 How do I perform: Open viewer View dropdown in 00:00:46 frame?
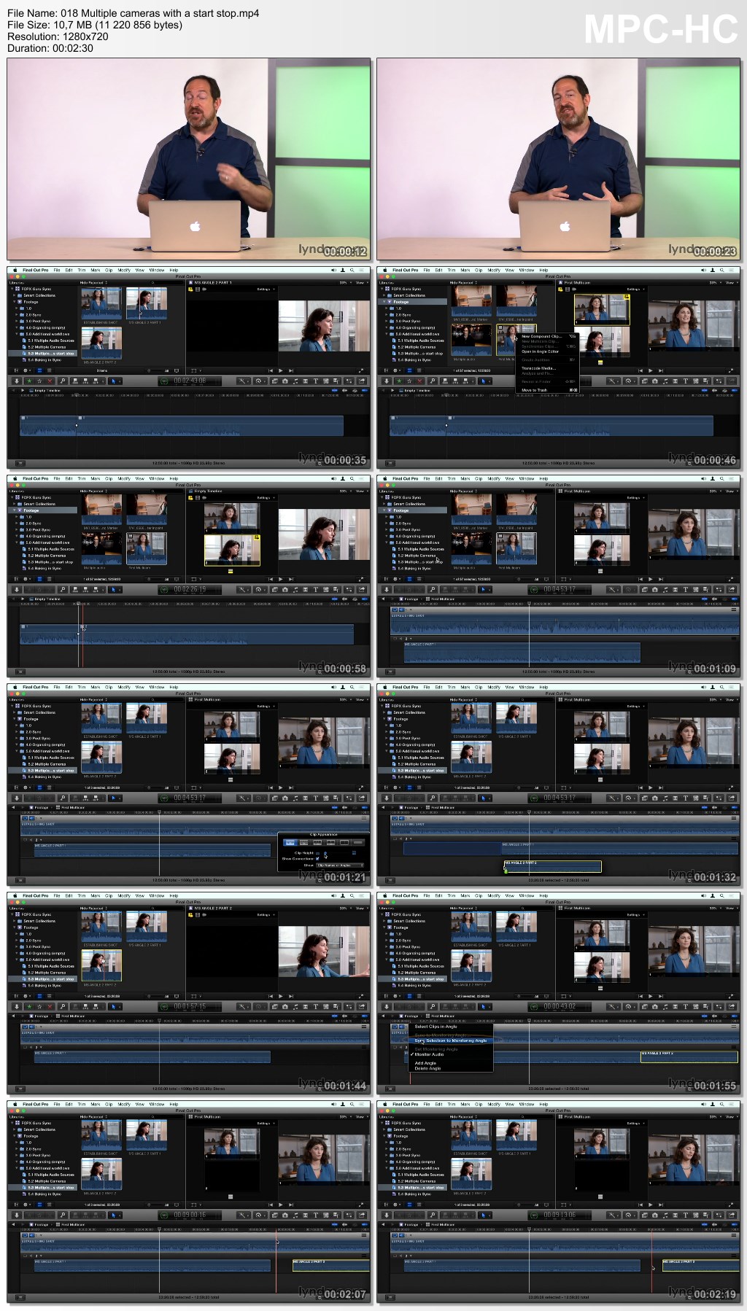(730, 282)
